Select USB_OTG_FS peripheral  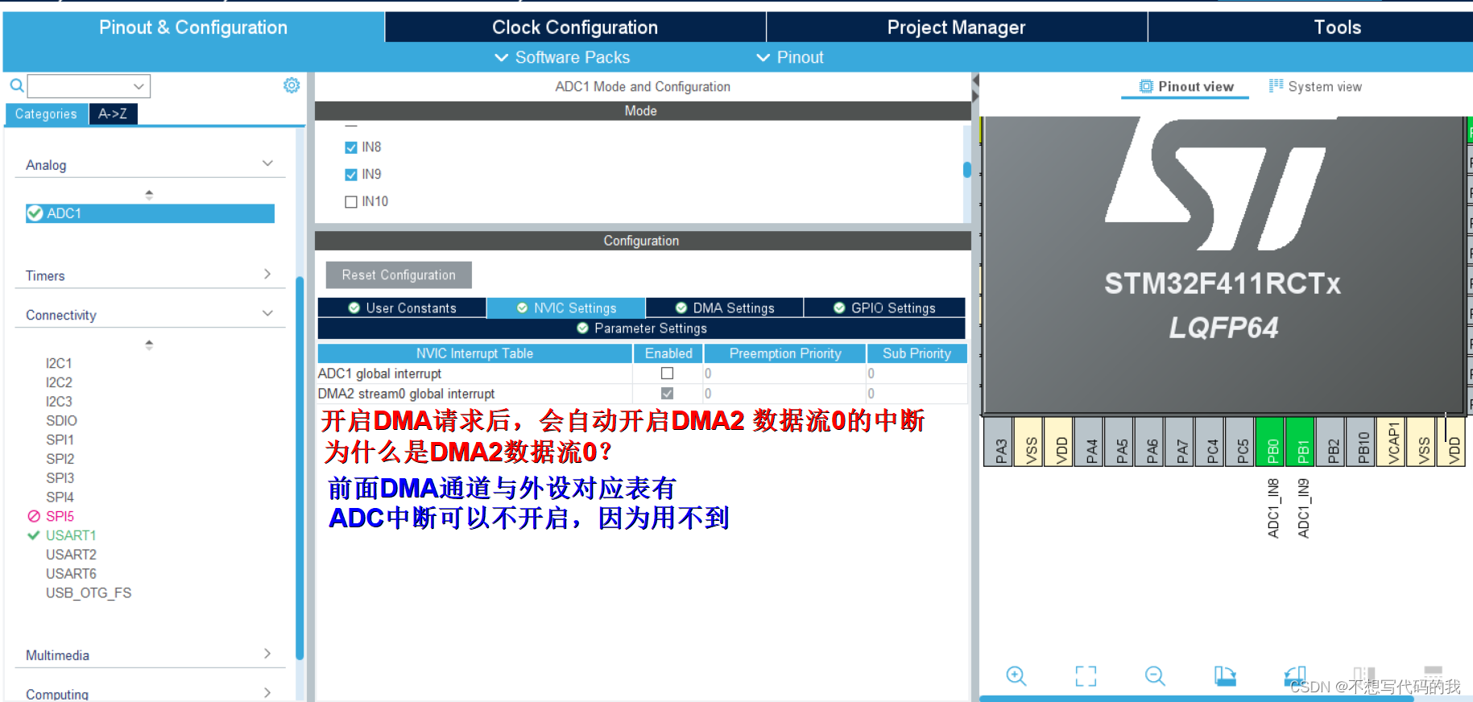[89, 593]
